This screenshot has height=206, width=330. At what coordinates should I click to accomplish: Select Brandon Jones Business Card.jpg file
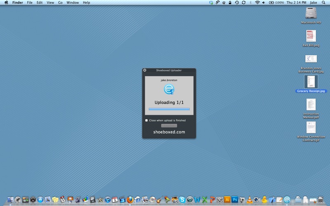[x=311, y=64]
